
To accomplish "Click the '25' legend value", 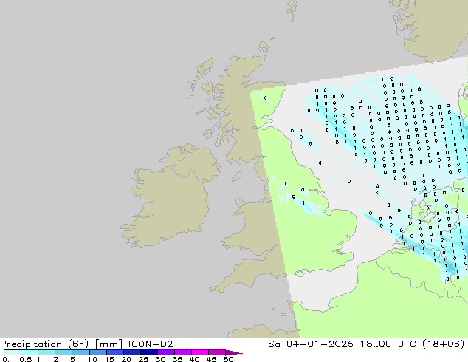I will pos(143,359).
